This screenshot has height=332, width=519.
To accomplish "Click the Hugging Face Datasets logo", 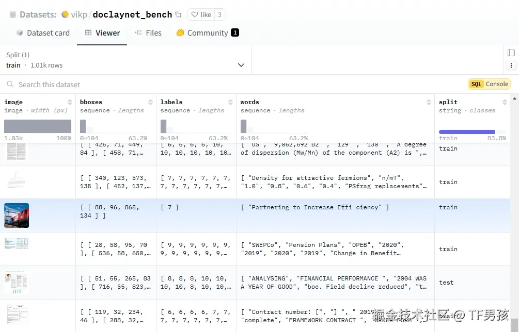I will (13, 14).
